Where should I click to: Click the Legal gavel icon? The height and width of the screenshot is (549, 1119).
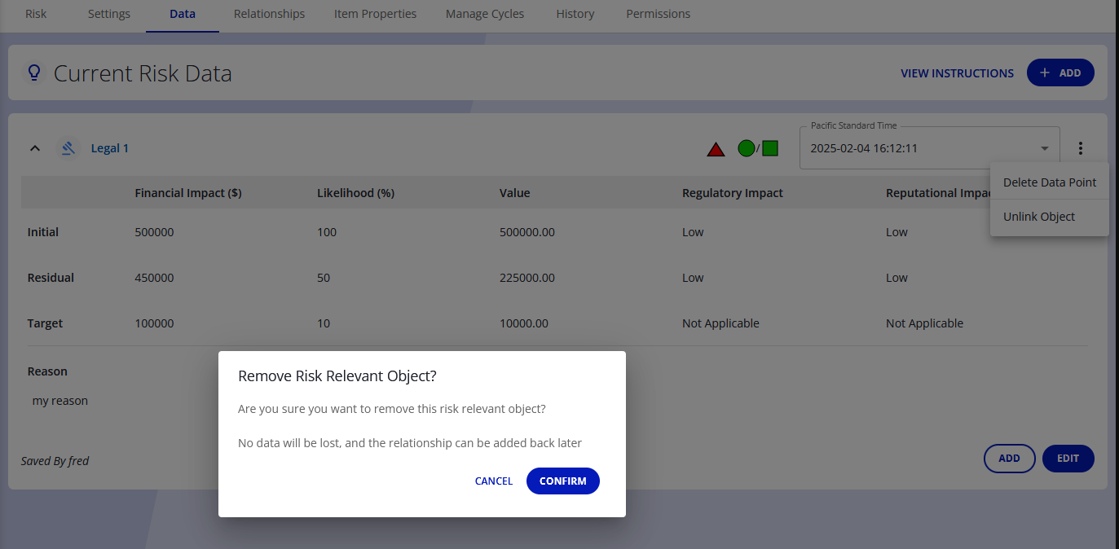pyautogui.click(x=68, y=148)
